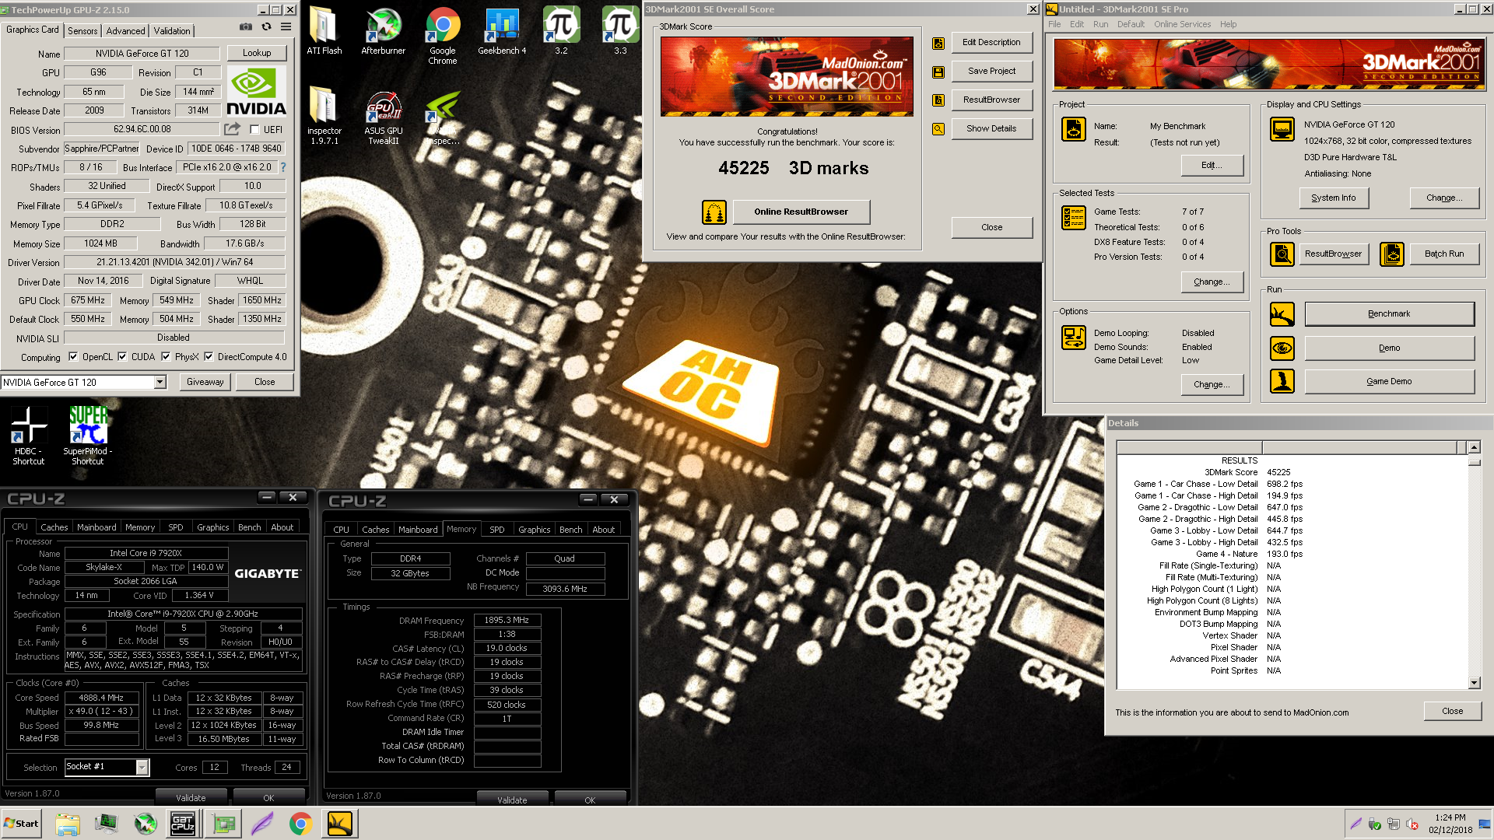This screenshot has height=840, width=1494.
Task: Click the System Info button in 3DMark
Action: 1333,198
